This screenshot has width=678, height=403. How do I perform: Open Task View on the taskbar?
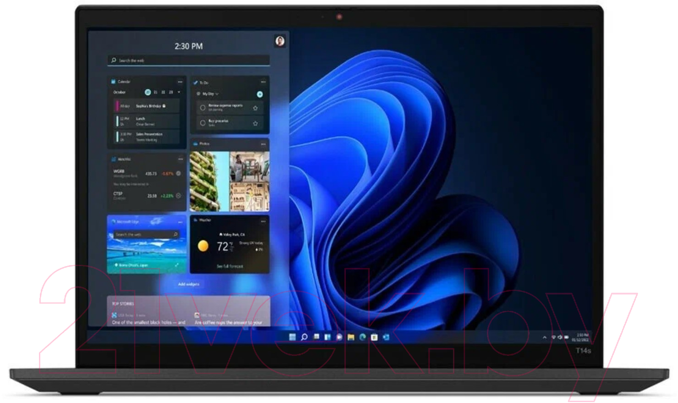click(316, 337)
